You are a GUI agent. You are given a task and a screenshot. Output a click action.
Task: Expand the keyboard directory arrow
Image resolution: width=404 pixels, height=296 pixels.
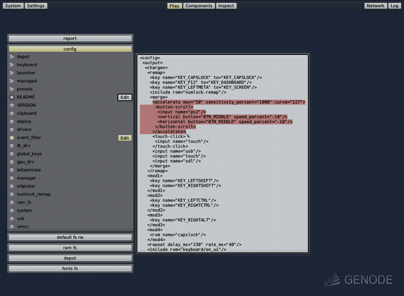12,65
